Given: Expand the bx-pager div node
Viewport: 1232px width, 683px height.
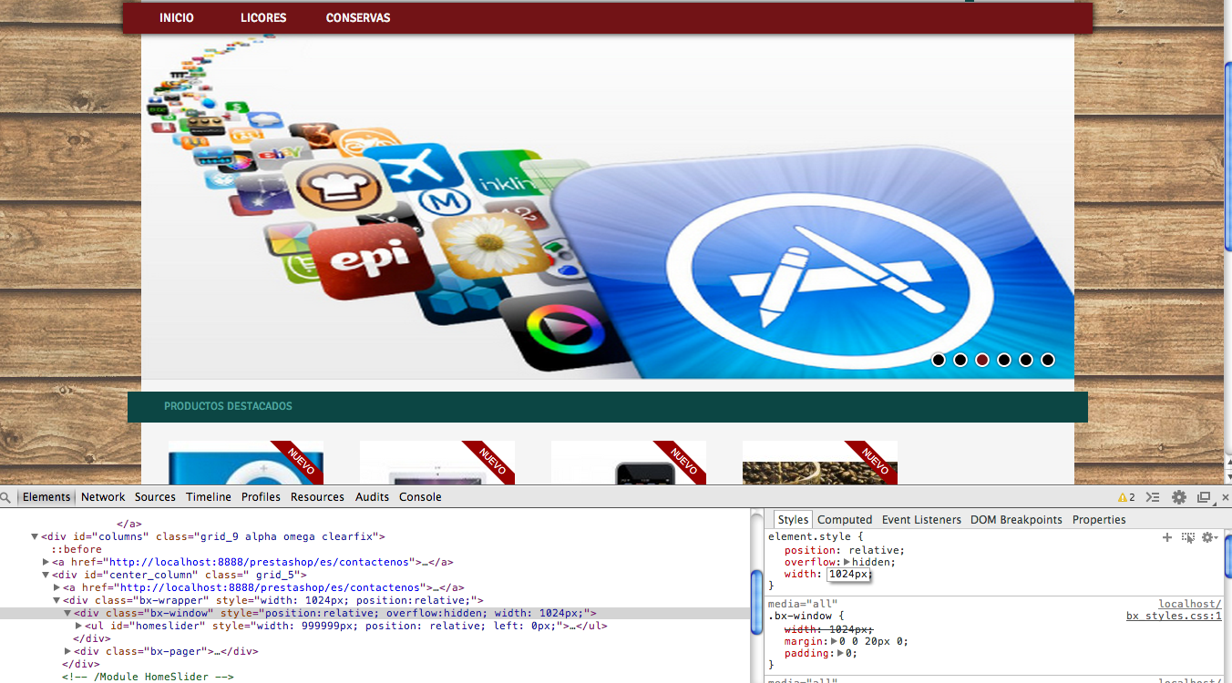Looking at the screenshot, I should pyautogui.click(x=67, y=652).
